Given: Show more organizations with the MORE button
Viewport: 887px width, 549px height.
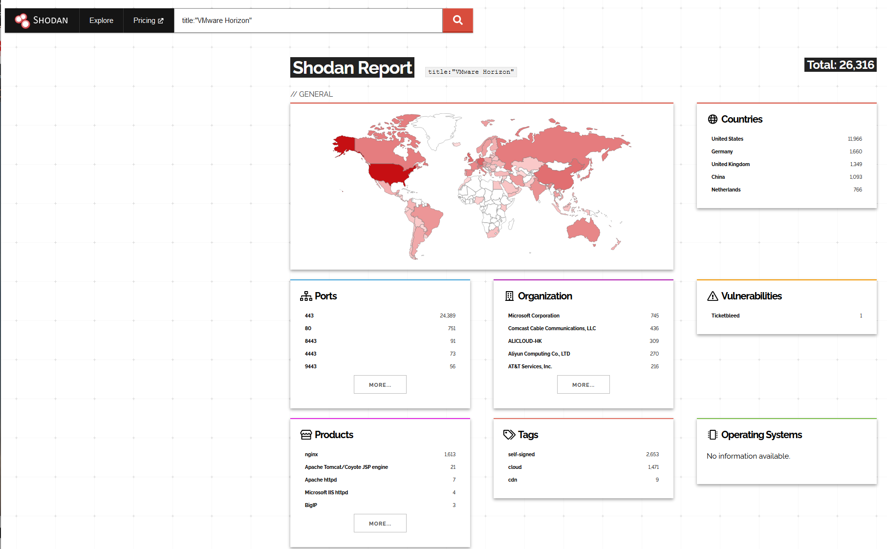Looking at the screenshot, I should (x=584, y=384).
